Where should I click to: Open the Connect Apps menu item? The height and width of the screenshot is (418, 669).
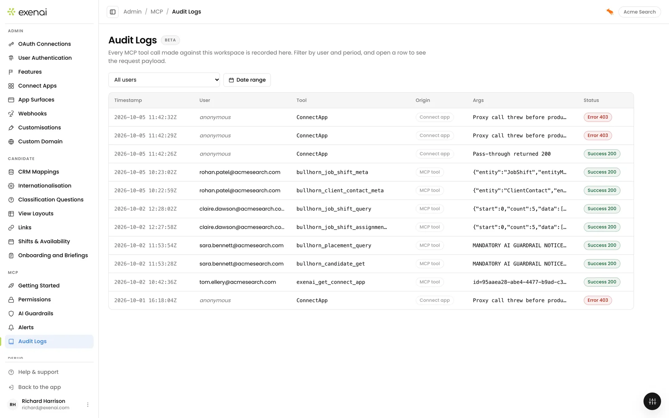tap(49, 86)
